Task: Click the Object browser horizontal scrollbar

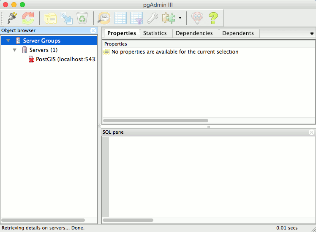Action: [x=43, y=220]
